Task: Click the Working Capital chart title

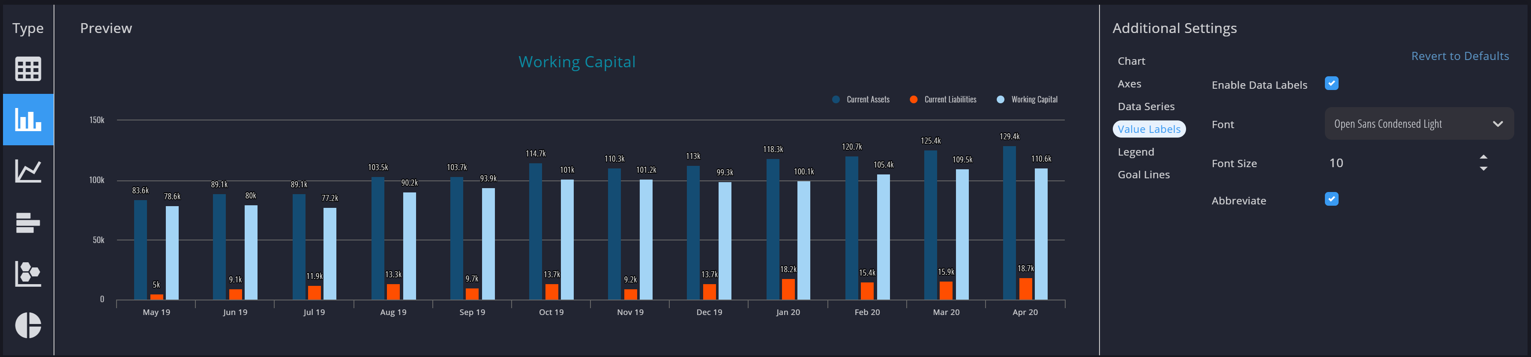Action: pyautogui.click(x=576, y=62)
